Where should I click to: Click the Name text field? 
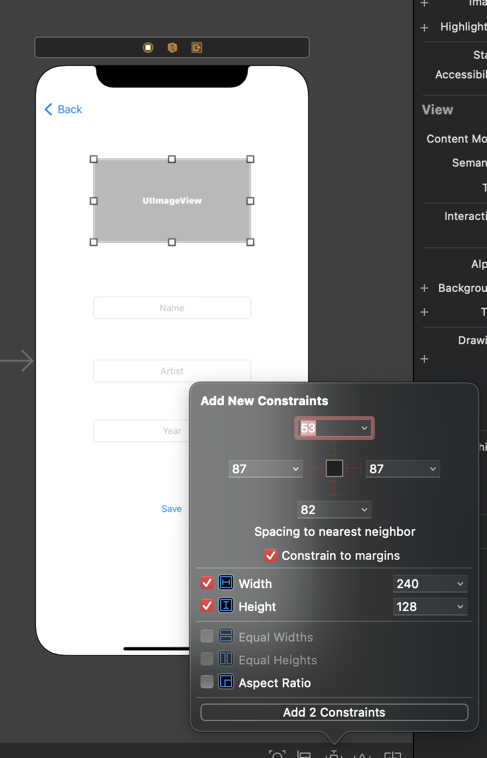[172, 308]
